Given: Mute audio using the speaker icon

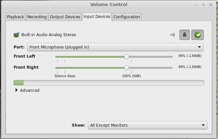Looking at the screenshot, I should (172, 35).
